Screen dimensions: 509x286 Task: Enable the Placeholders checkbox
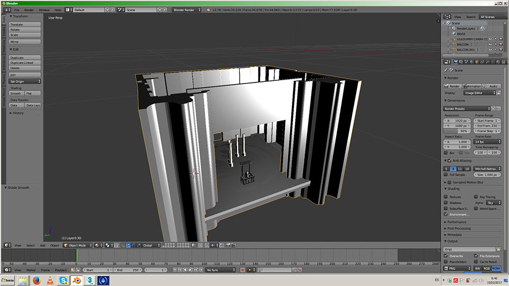point(445,262)
